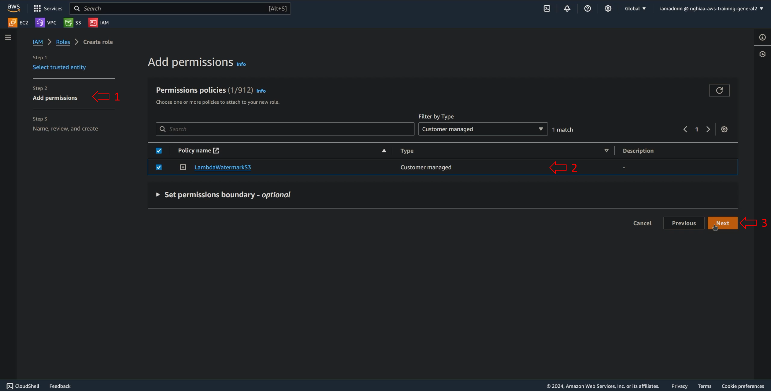This screenshot has width=771, height=392.
Task: Check the select-all policies checkbox
Action: point(159,151)
